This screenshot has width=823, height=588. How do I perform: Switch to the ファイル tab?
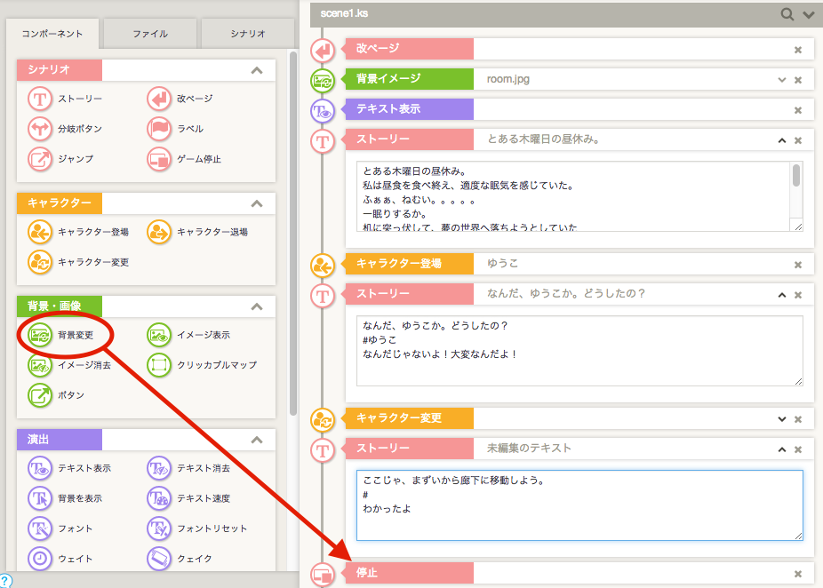click(x=150, y=34)
